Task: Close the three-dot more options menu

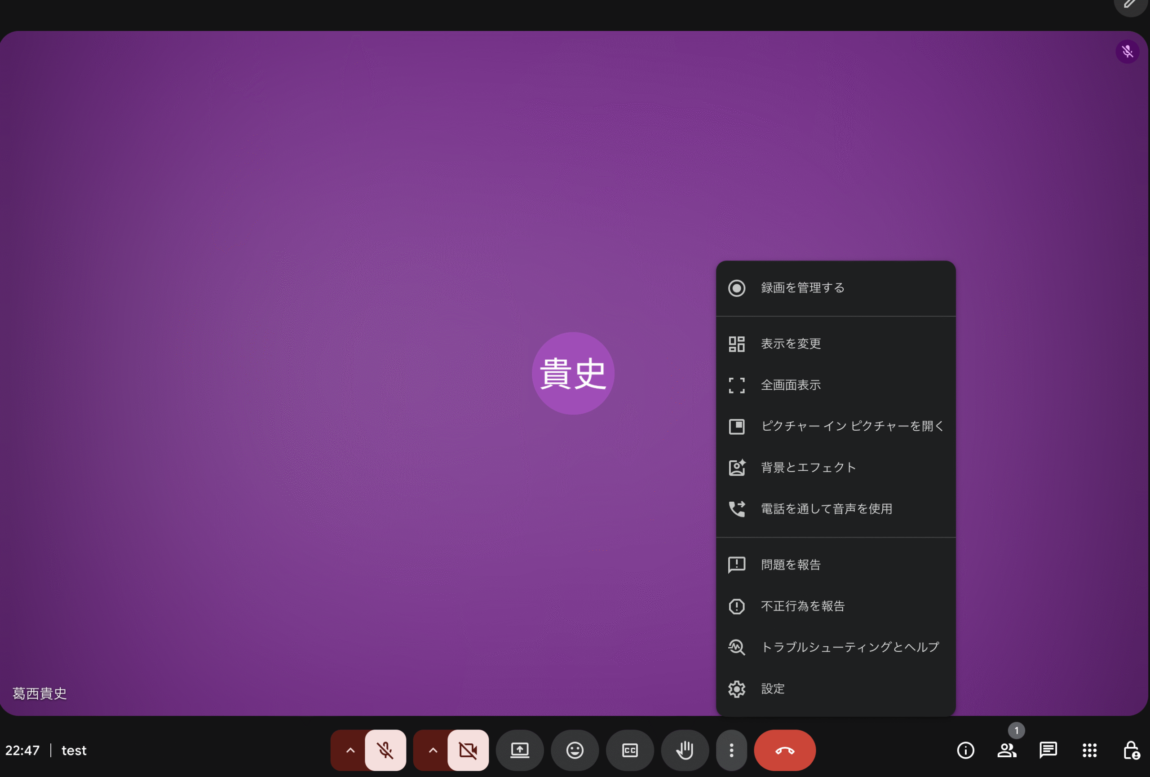Action: pyautogui.click(x=731, y=751)
